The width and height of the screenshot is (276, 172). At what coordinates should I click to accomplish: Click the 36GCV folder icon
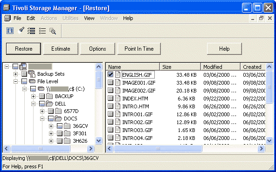click(67, 126)
